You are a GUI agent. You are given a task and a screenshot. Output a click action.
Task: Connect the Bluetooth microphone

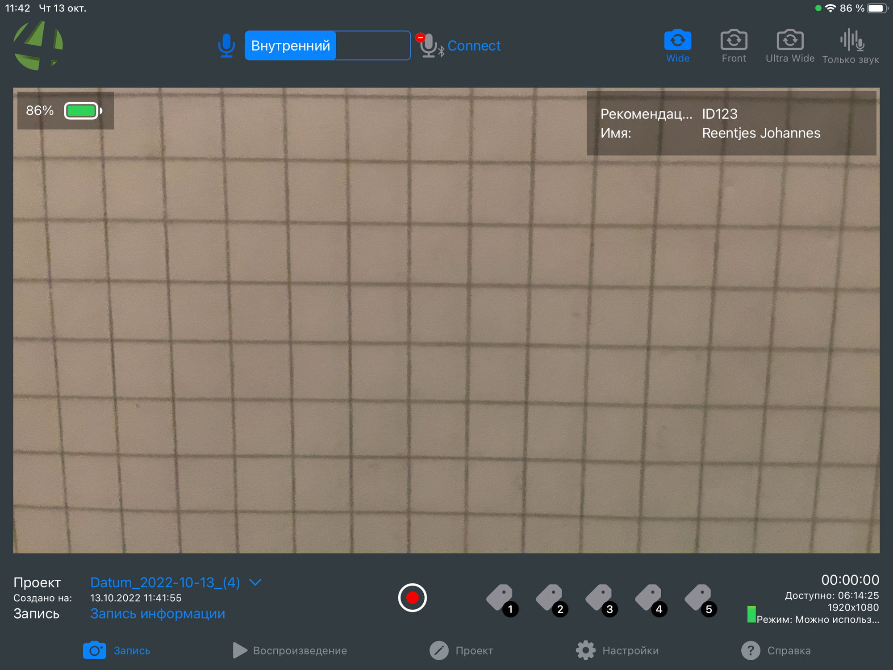(x=474, y=46)
